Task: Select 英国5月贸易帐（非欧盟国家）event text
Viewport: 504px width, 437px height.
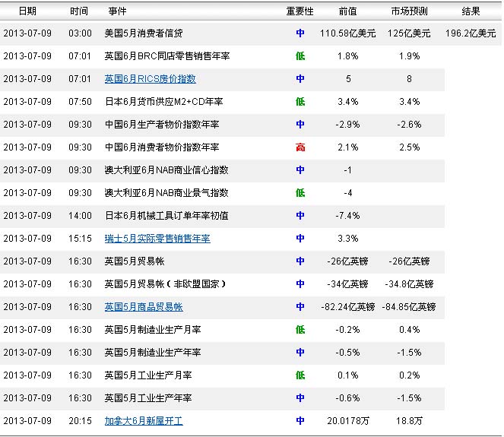Action: [x=166, y=284]
